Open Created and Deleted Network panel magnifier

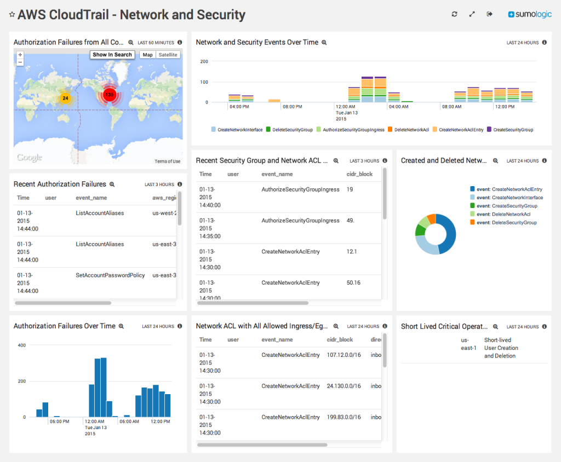(x=495, y=161)
